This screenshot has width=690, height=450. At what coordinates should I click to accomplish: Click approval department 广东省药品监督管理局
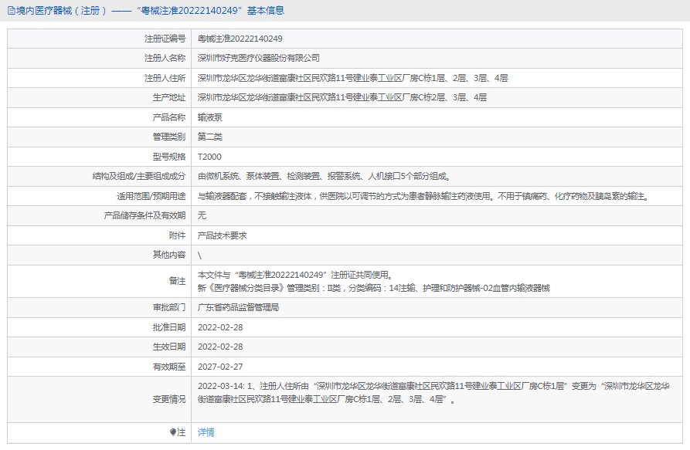(x=238, y=307)
